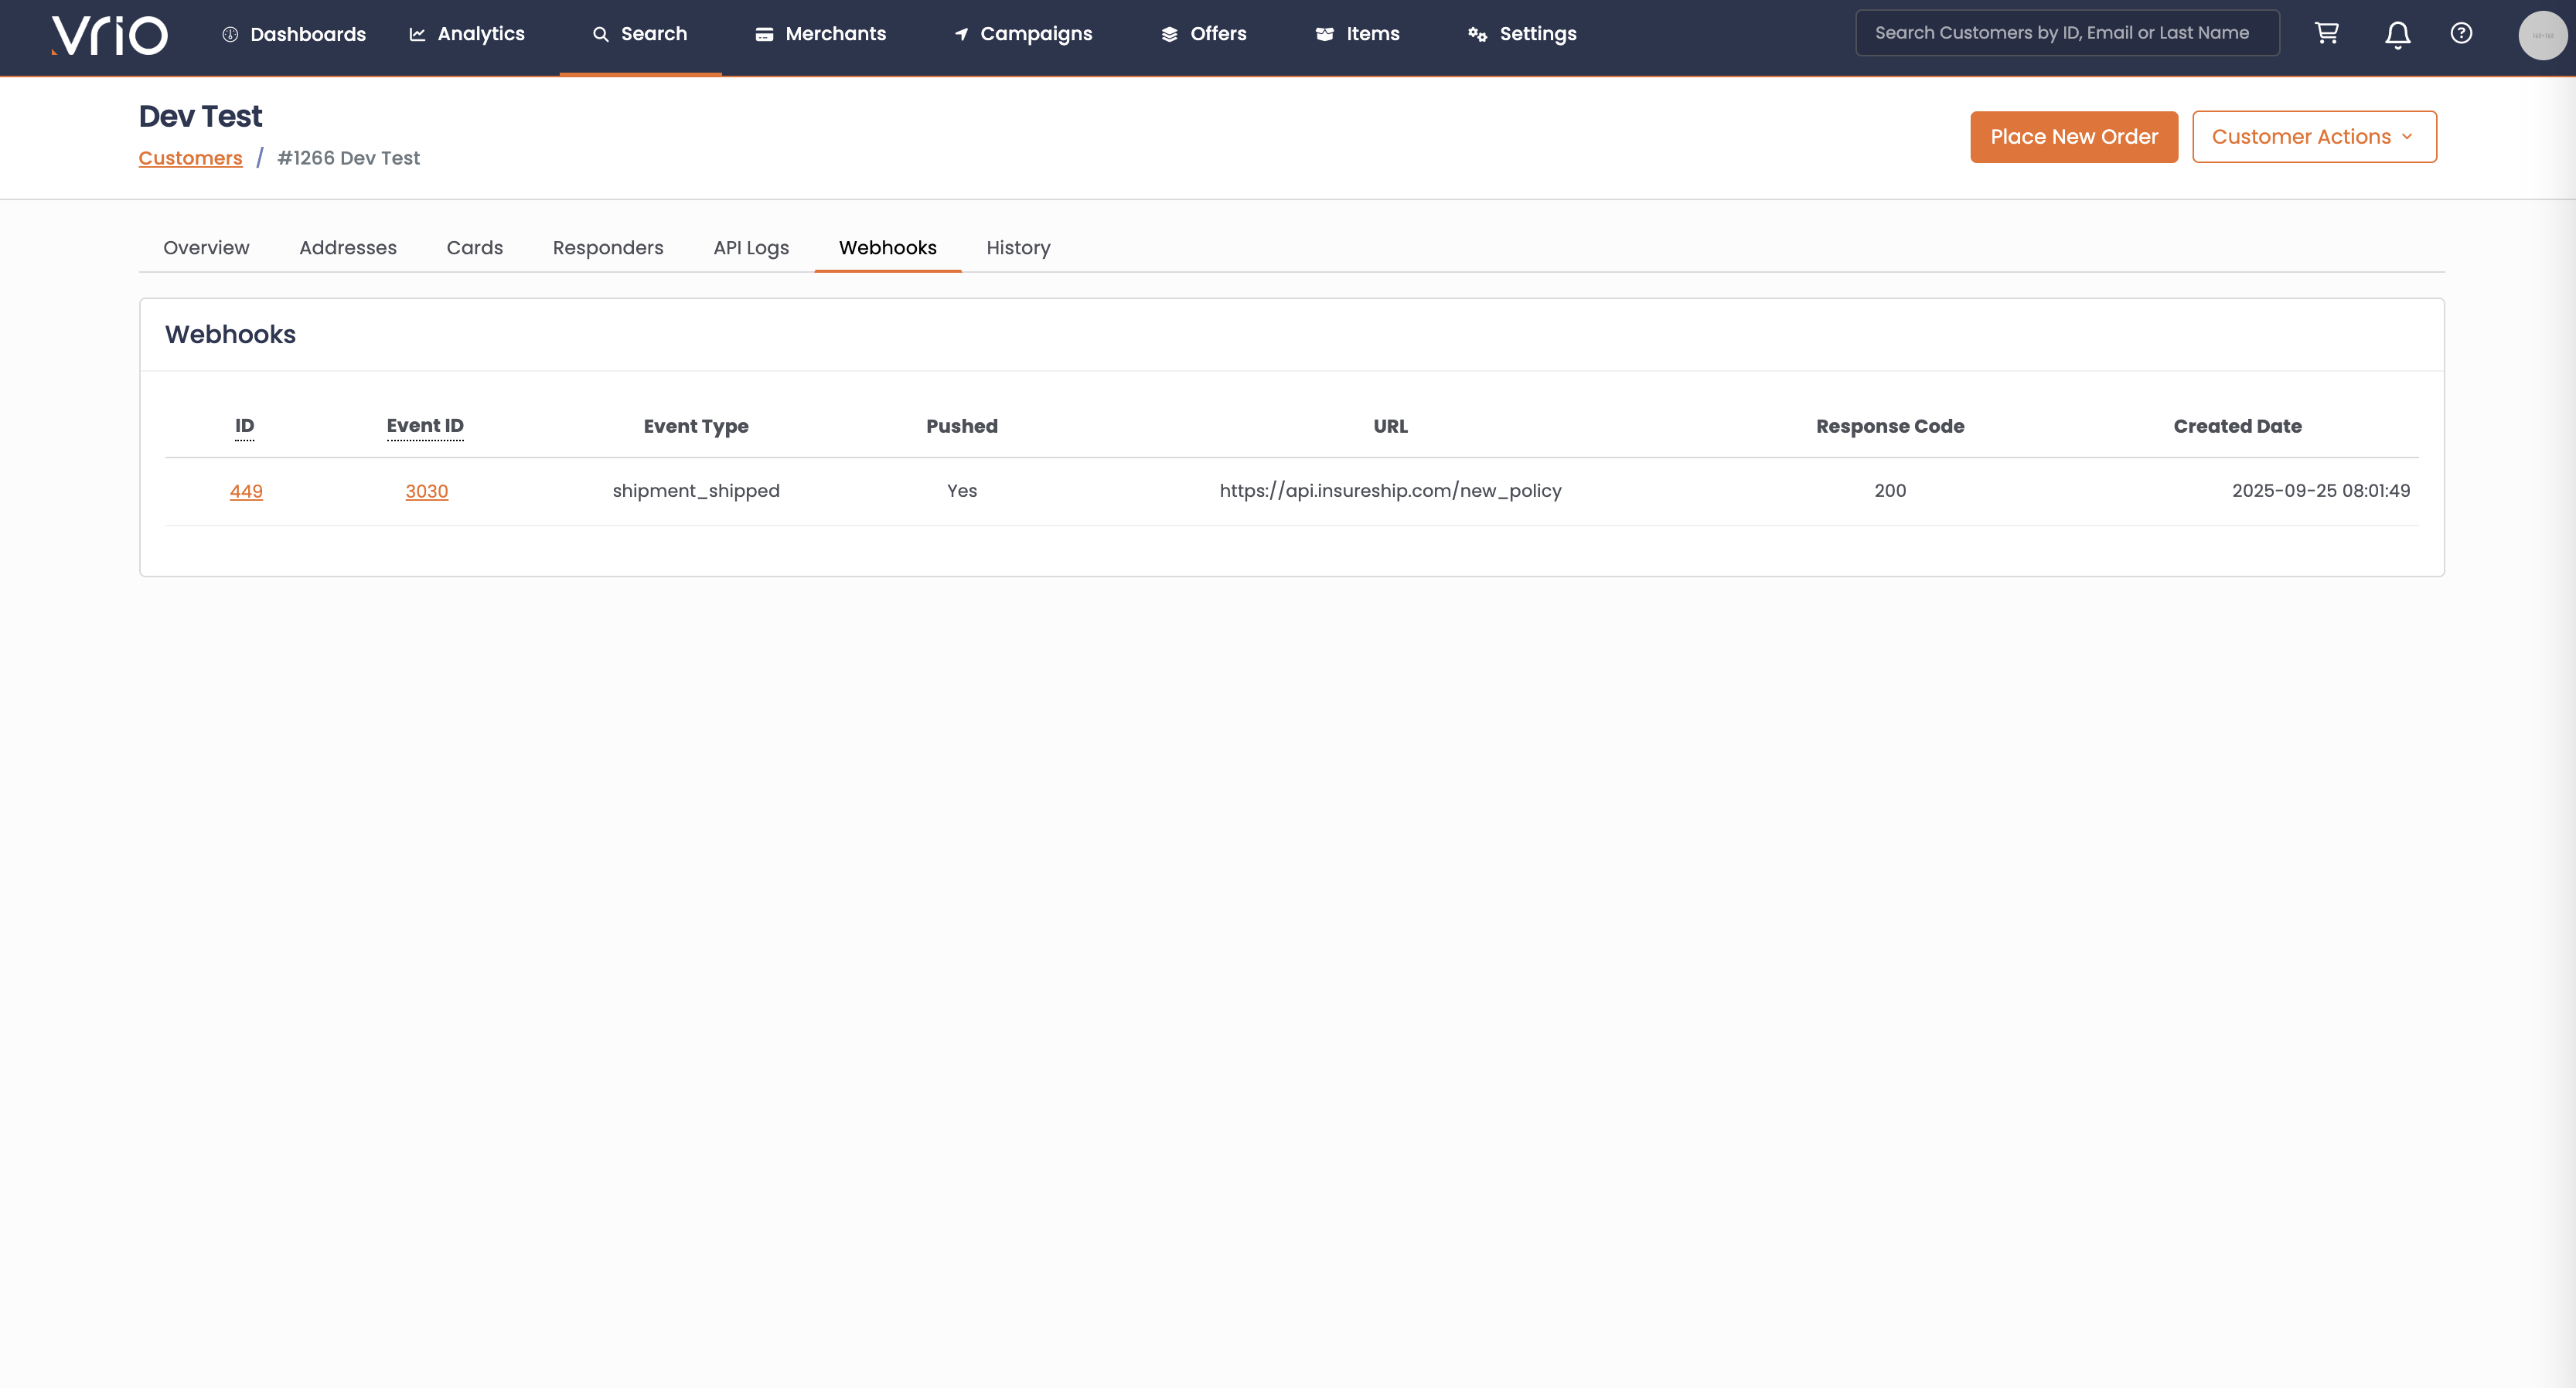Click the 200 response code cell
2576x1388 pixels.
pos(1890,491)
